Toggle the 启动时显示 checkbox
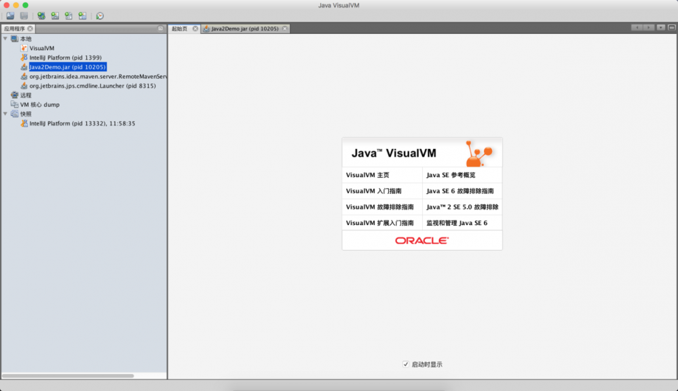The height and width of the screenshot is (391, 678). click(405, 365)
